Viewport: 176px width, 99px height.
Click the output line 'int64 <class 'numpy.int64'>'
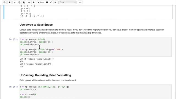click(37, 59)
